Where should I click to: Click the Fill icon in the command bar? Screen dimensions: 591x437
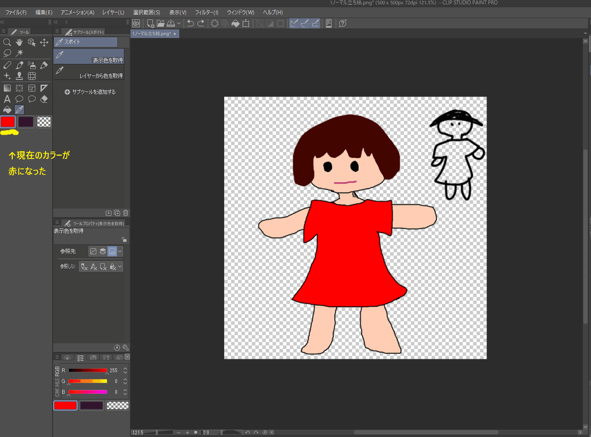click(235, 23)
